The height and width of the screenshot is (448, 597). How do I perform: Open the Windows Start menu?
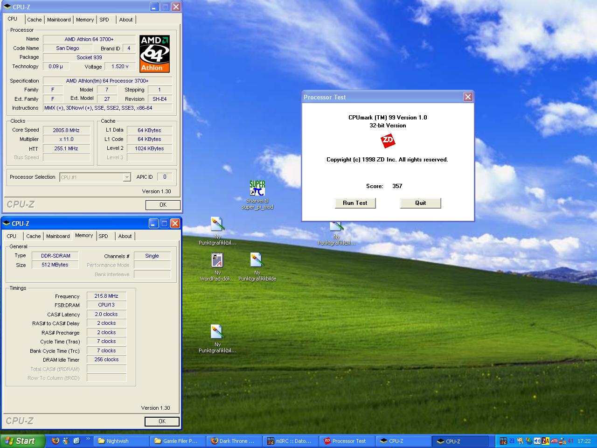tap(23, 441)
